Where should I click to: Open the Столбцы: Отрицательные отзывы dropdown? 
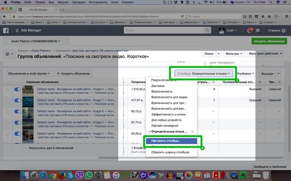(x=204, y=73)
